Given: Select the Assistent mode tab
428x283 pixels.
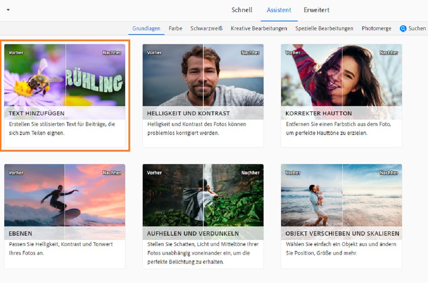Looking at the screenshot, I should 279,10.
